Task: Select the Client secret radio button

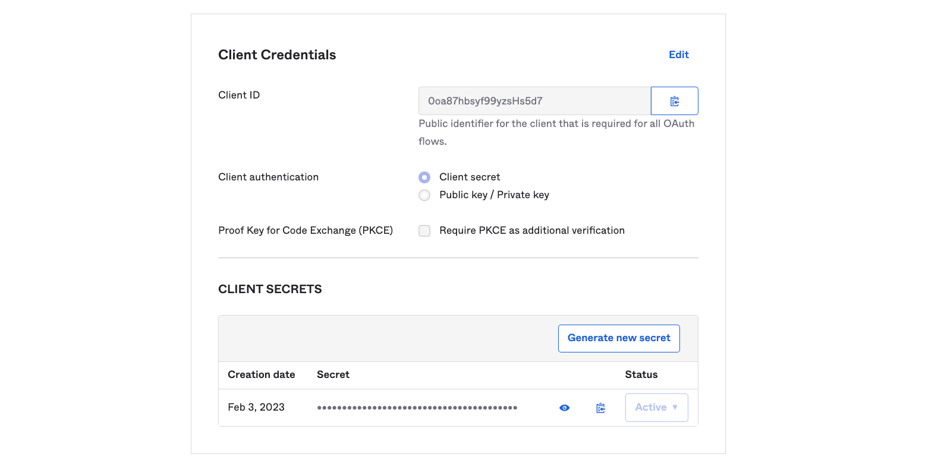Action: [424, 177]
